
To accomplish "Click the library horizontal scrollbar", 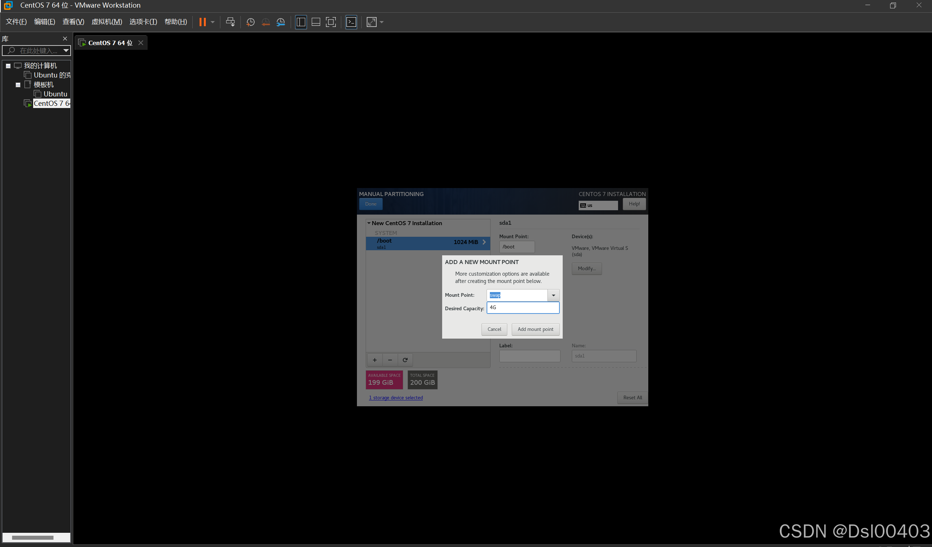I will click(32, 538).
